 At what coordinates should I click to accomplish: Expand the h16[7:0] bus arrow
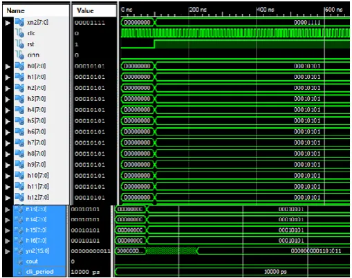[7, 241]
